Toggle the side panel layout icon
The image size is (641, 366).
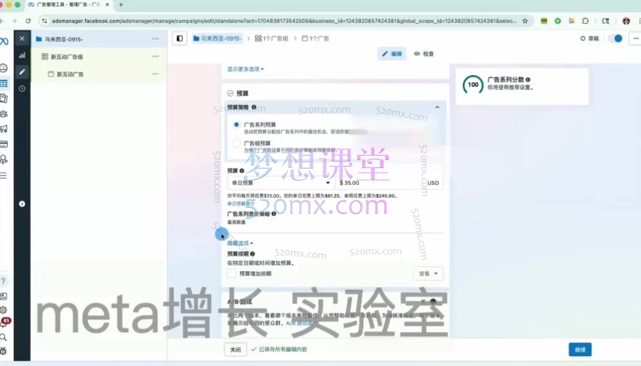tap(179, 38)
